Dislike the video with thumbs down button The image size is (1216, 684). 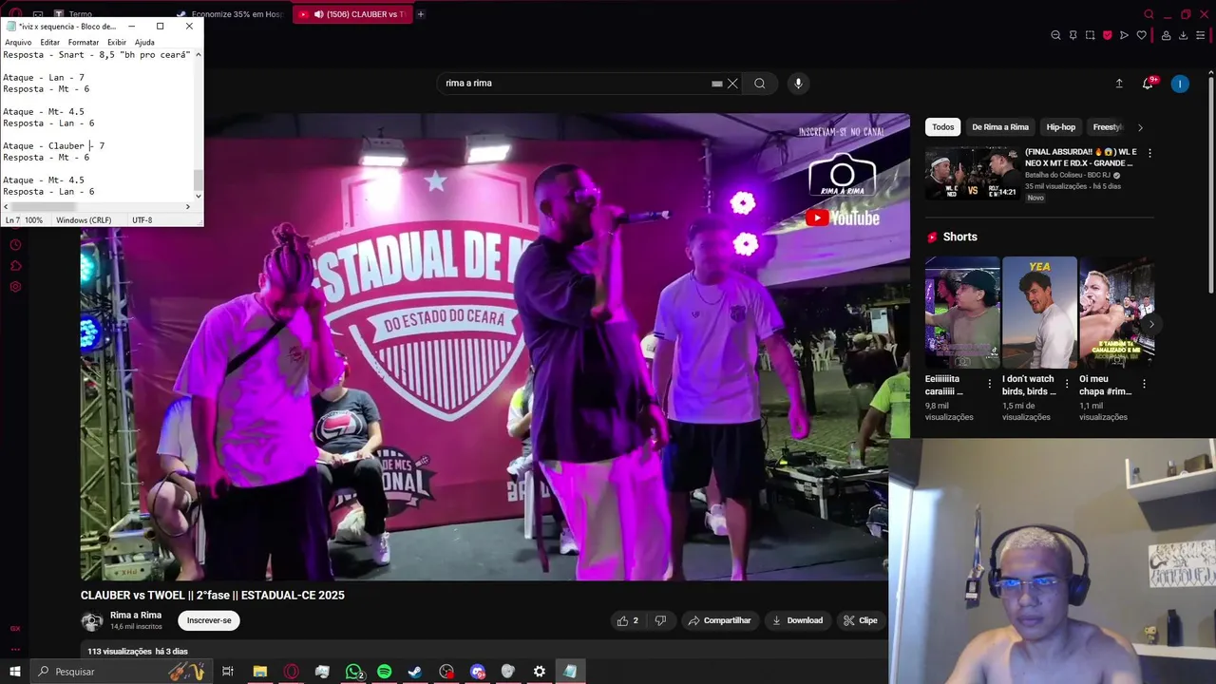(x=660, y=620)
